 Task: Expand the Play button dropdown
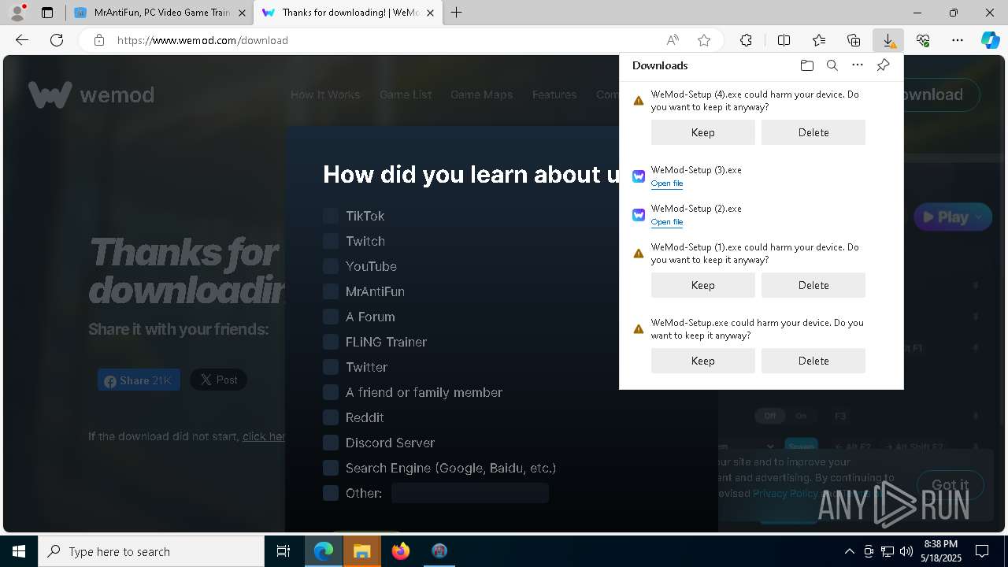pos(979,217)
